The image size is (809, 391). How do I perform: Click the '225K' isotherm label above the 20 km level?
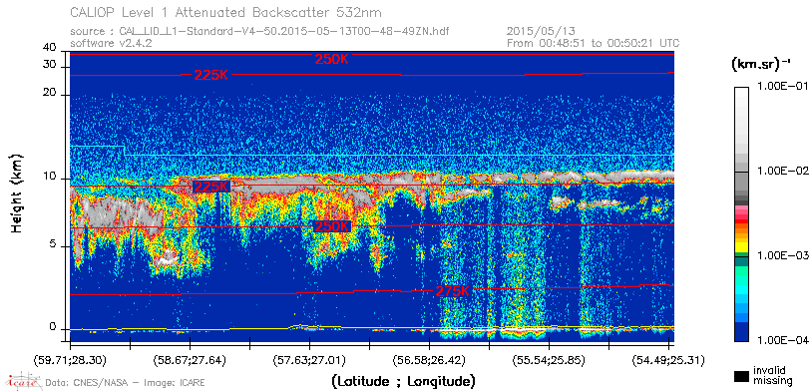click(x=211, y=76)
